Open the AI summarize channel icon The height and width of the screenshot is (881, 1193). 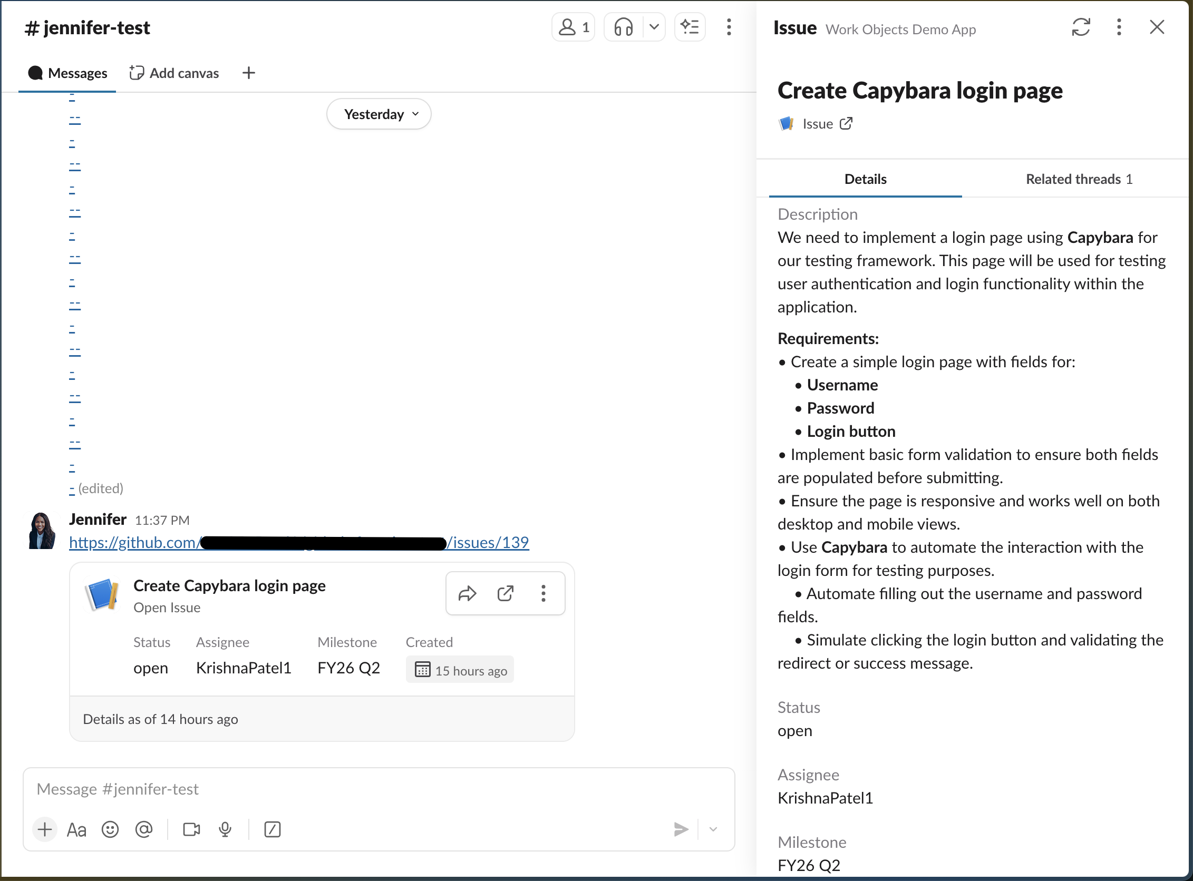pyautogui.click(x=690, y=27)
